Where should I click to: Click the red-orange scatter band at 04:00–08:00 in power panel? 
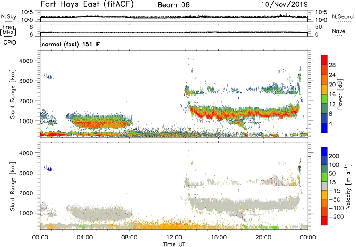102,124
